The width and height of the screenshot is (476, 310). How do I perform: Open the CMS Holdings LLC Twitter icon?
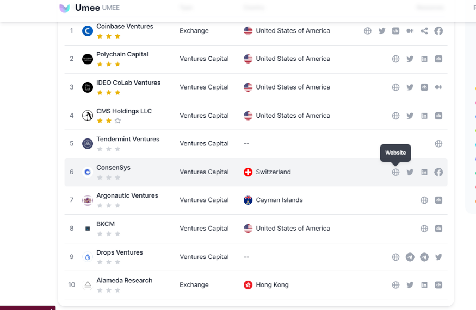tap(410, 116)
